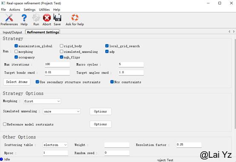Enable the morphing checkbox

[16, 52]
